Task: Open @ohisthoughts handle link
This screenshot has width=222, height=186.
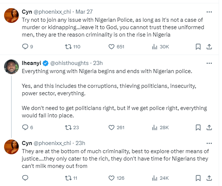Action: click(69, 63)
